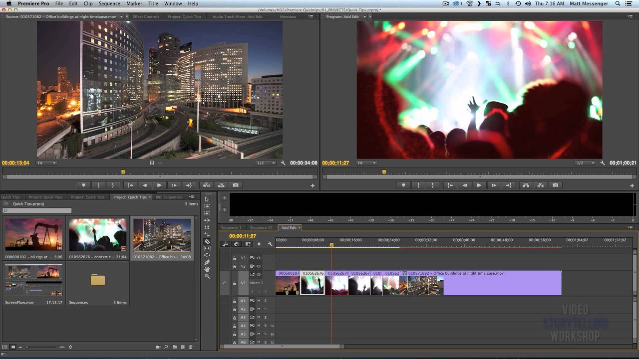
Task: Open timeline display settings wrench
Action: [x=270, y=244]
